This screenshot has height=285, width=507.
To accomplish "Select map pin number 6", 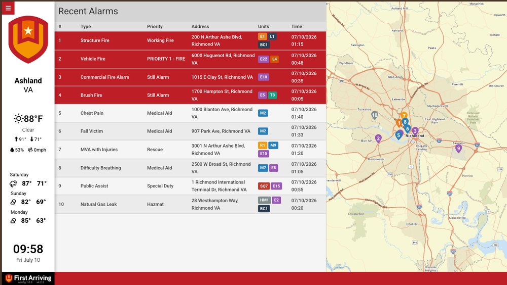I will [408, 129].
